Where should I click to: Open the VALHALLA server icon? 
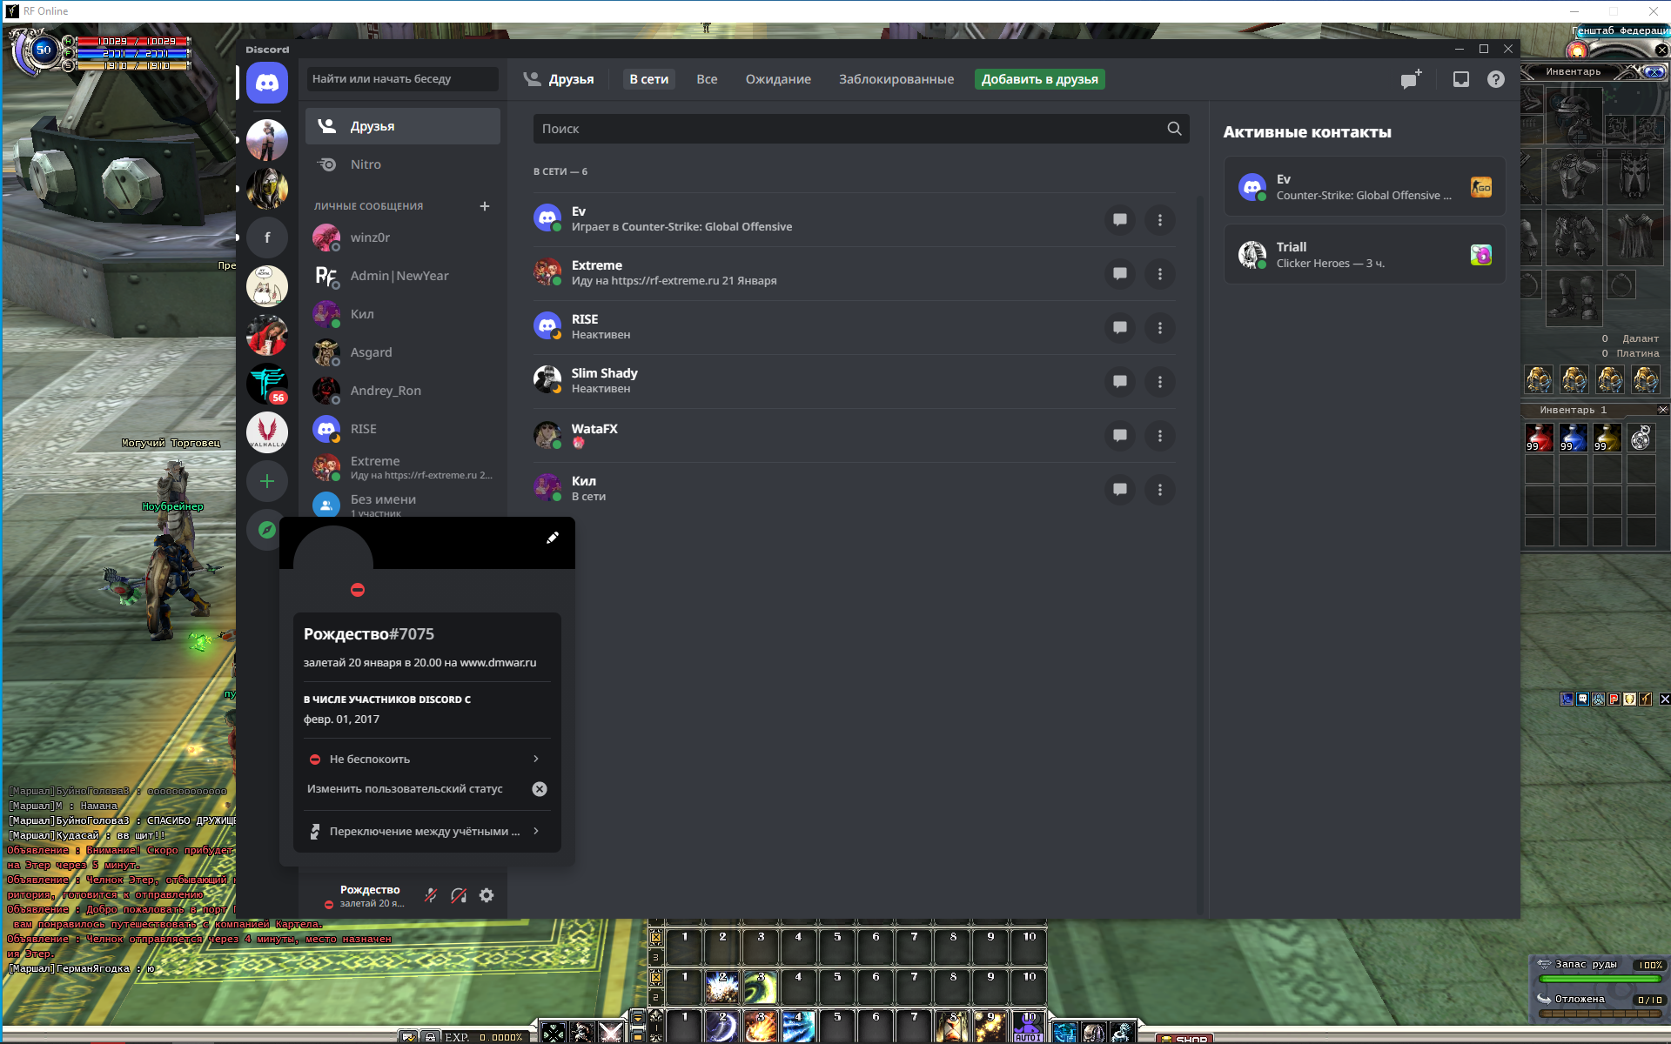tap(267, 432)
